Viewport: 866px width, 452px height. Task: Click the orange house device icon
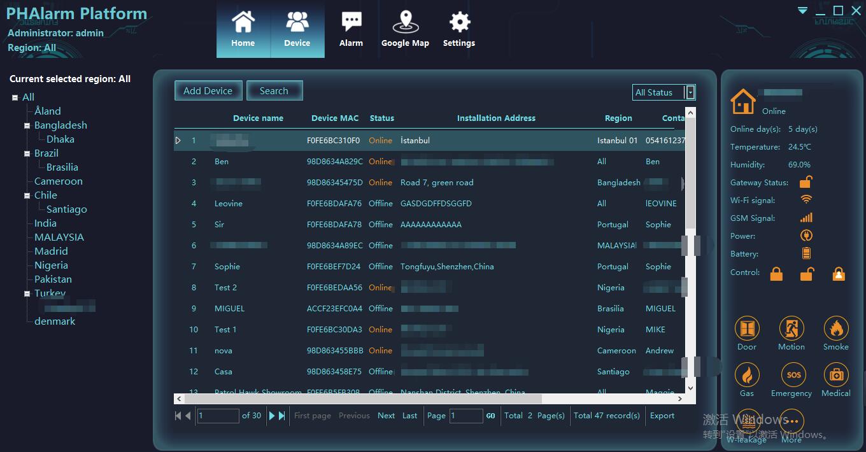pos(743,101)
